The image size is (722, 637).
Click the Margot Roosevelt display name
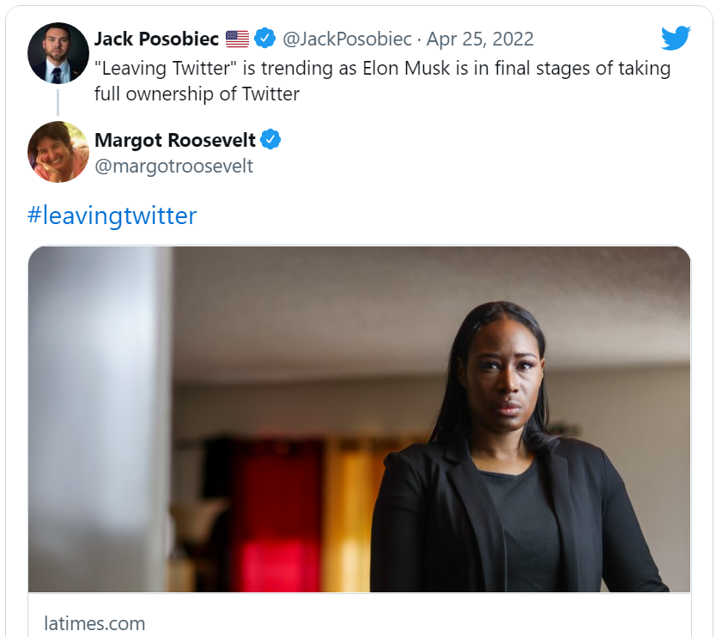tap(175, 139)
